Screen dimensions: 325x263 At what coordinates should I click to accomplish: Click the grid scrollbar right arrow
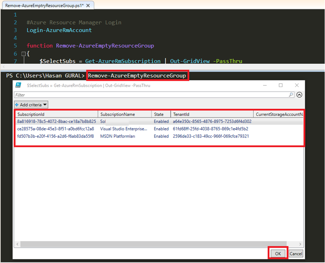(x=300, y=244)
